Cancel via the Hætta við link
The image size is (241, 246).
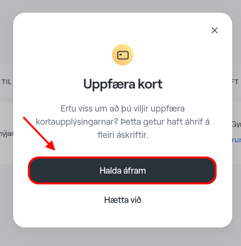123,200
